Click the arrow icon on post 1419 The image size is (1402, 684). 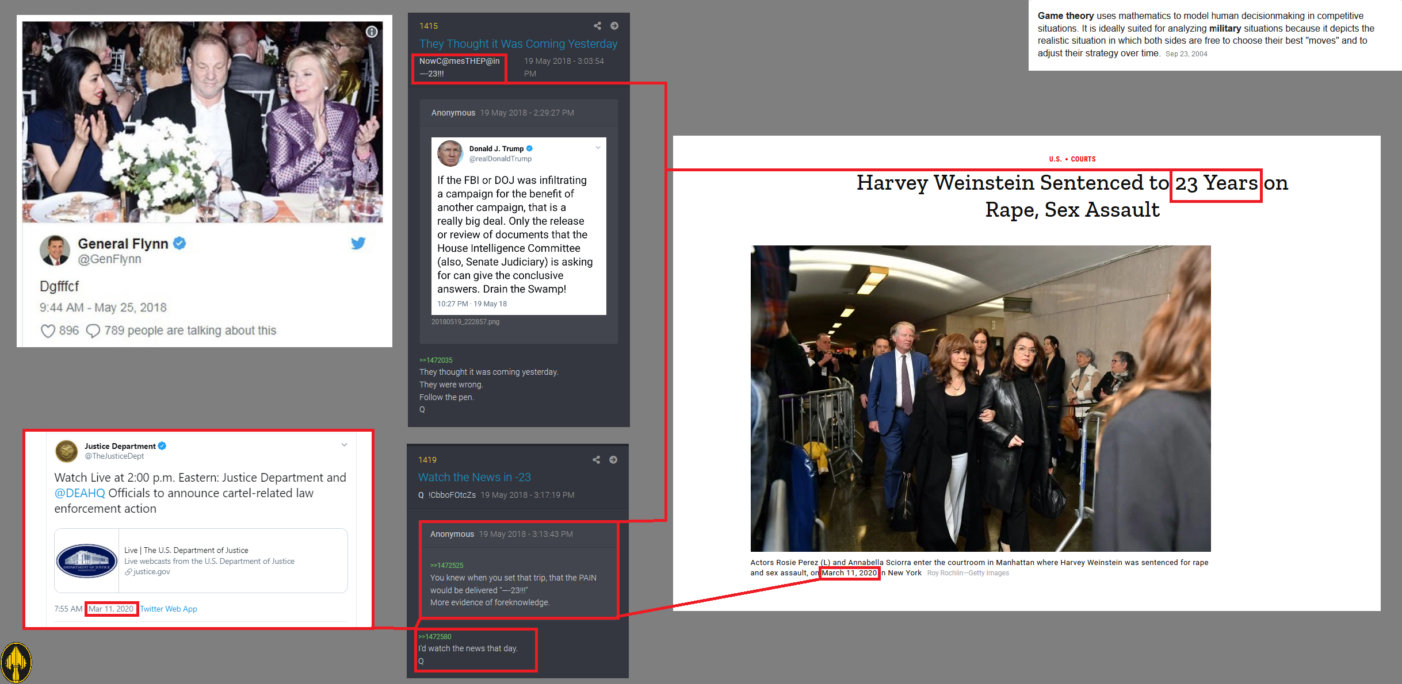(x=613, y=460)
